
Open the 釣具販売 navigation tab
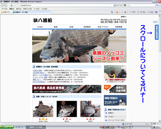(87, 27)
